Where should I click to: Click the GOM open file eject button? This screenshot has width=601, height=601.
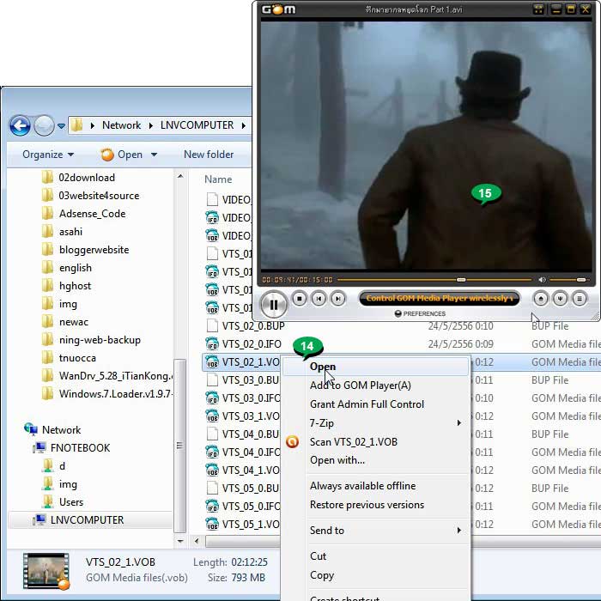pos(540,298)
